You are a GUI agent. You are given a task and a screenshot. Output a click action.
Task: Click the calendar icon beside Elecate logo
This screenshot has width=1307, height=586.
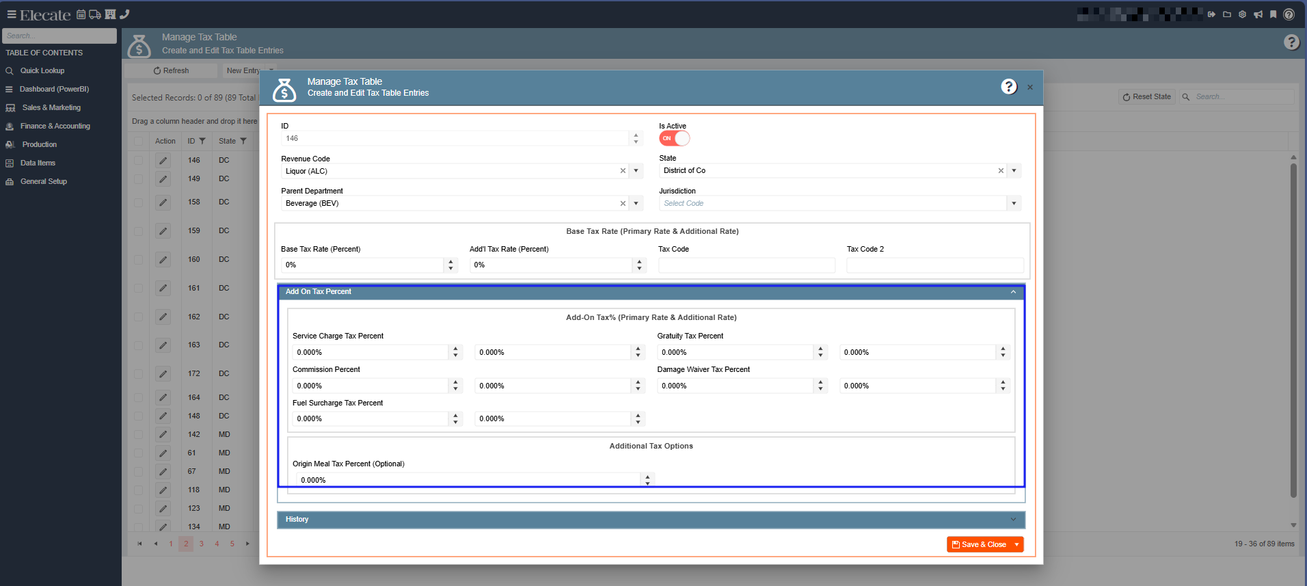pos(81,14)
